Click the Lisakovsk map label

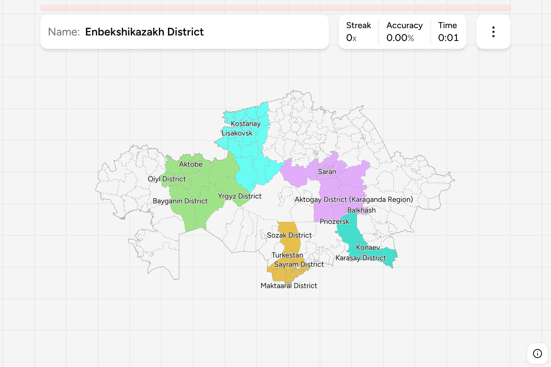pos(237,133)
